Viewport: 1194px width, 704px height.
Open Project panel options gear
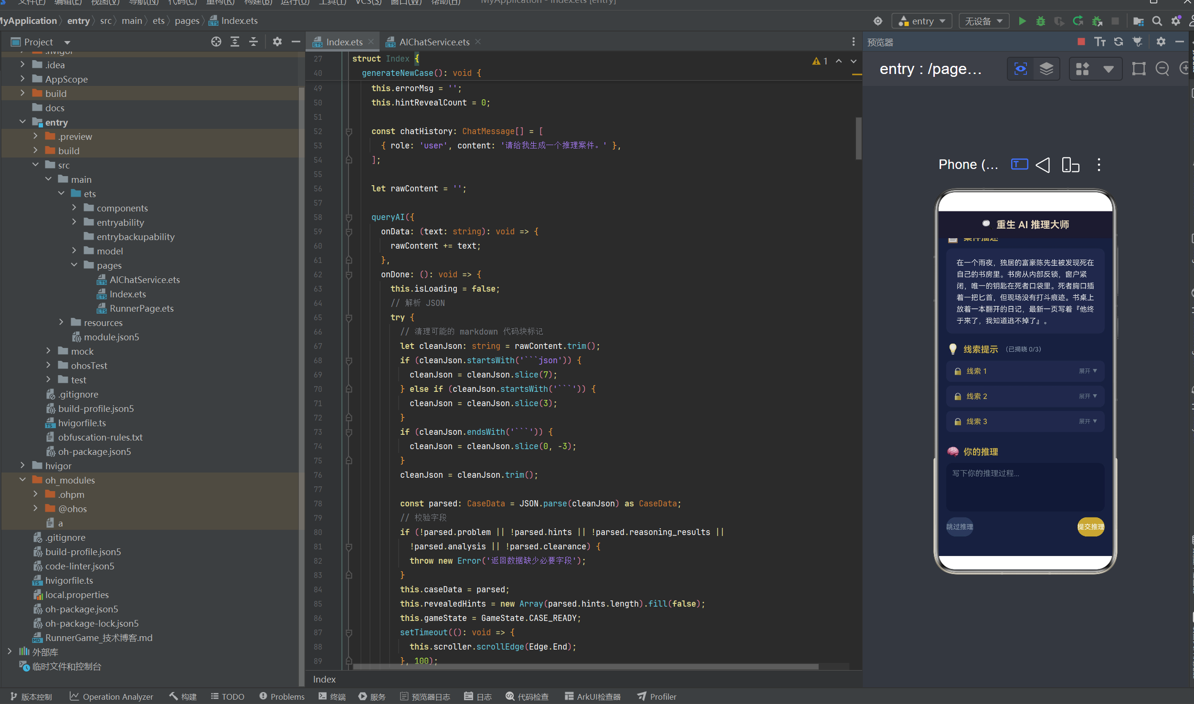(x=277, y=42)
